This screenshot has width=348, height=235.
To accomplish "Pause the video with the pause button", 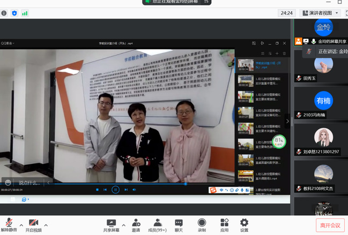I will [x=115, y=189].
